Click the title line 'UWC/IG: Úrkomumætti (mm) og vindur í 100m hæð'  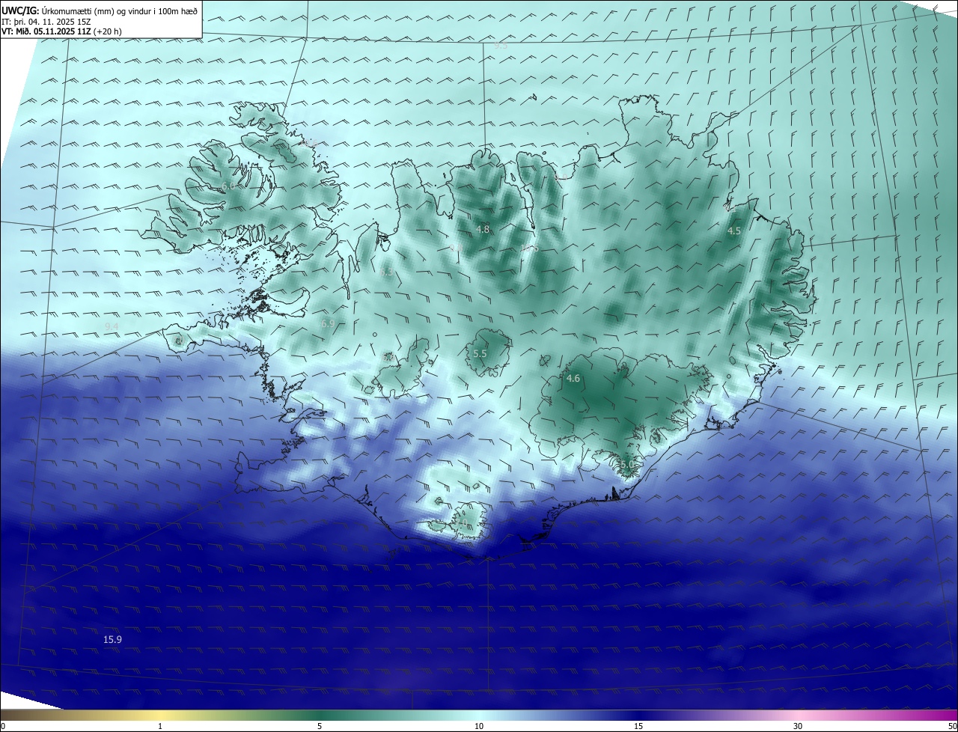100,10
